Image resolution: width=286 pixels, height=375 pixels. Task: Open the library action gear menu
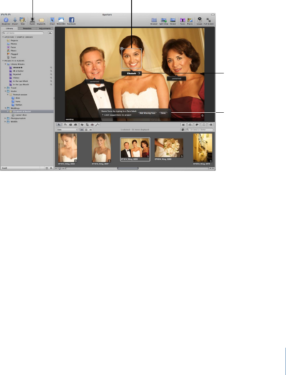pyautogui.click(x=50, y=33)
